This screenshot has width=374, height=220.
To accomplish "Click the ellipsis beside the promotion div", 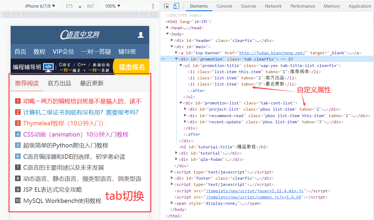I will [163, 59].
